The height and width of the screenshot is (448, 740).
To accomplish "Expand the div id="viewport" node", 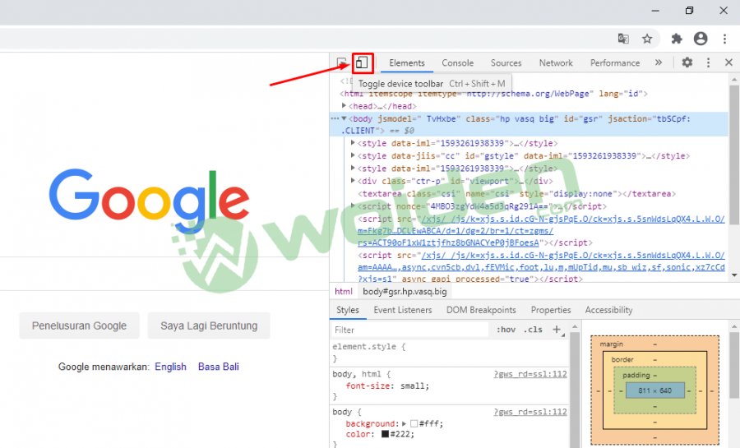I will tap(353, 181).
